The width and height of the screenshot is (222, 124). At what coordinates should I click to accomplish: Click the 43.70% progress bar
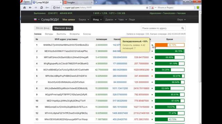pyautogui.click(x=170, y=120)
